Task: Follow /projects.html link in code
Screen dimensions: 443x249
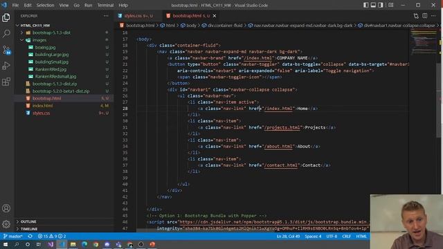Action: tap(282, 127)
